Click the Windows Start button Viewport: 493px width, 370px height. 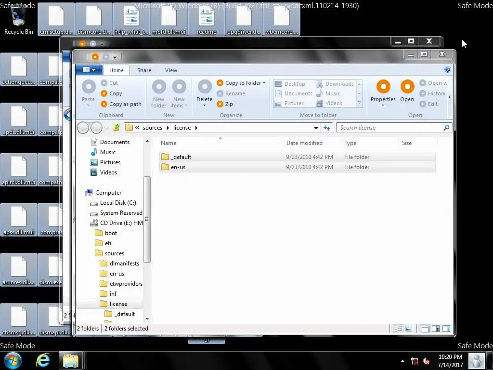(x=13, y=360)
